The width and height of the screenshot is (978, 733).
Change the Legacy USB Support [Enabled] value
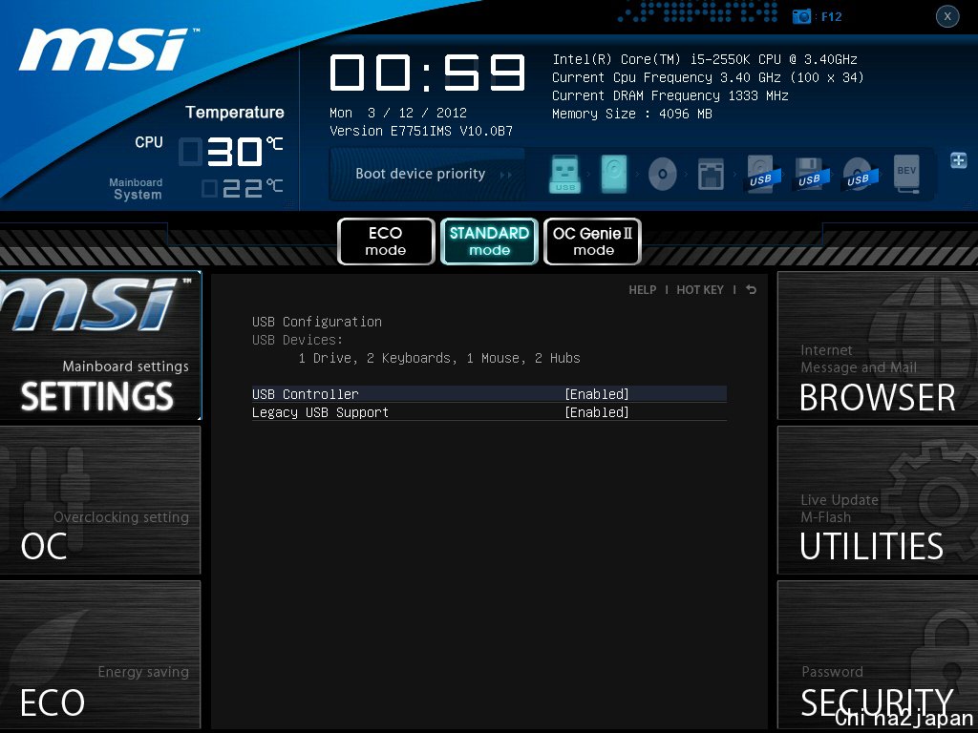point(597,412)
